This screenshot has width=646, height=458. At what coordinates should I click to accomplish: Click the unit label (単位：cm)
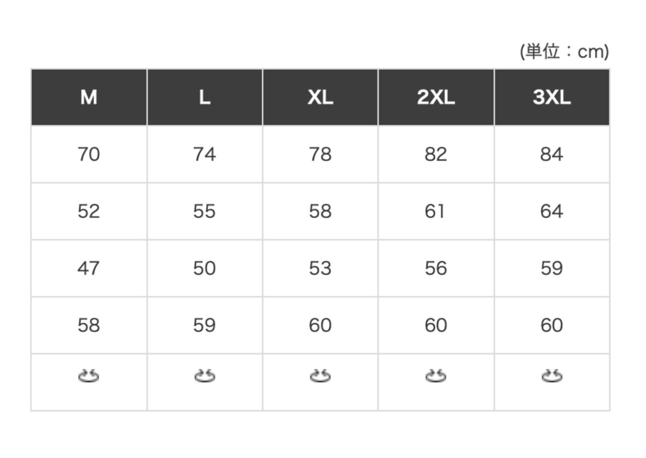[565, 51]
